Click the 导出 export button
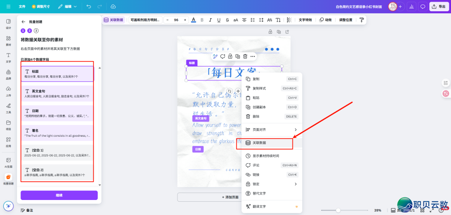 point(438,7)
